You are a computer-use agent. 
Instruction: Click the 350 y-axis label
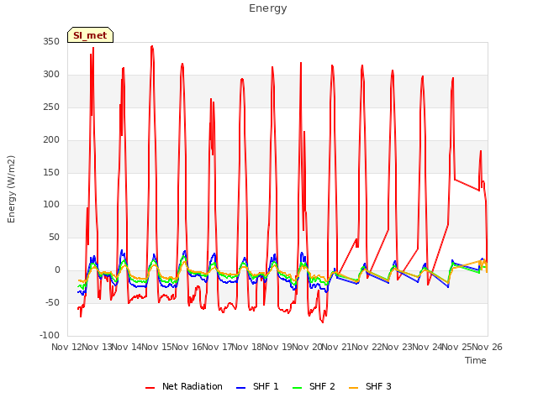(51, 42)
